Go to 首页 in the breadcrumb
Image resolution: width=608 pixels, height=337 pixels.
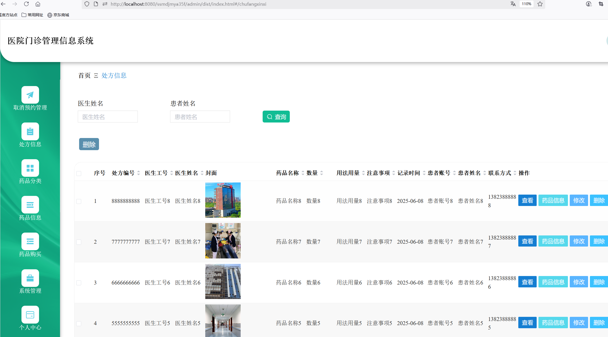(x=84, y=75)
